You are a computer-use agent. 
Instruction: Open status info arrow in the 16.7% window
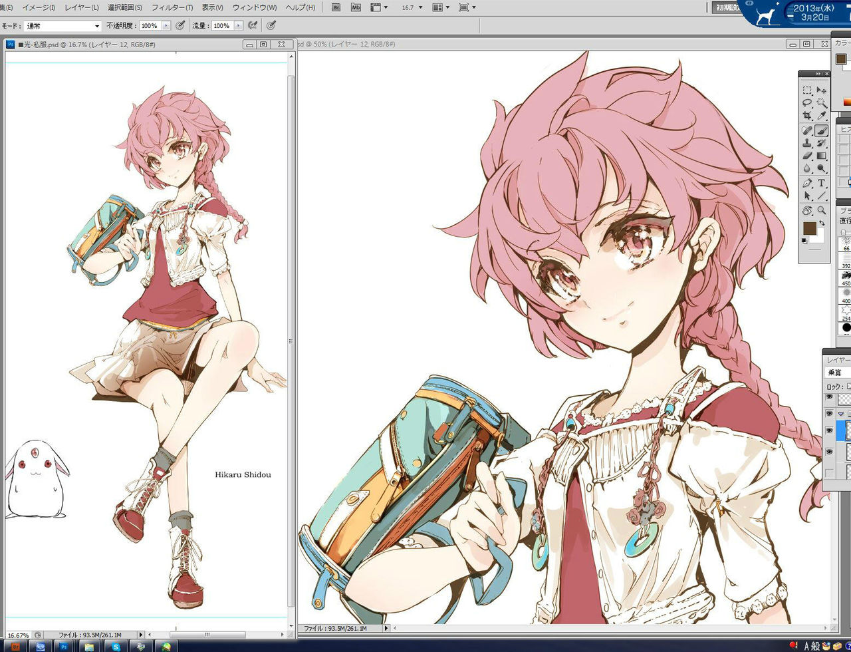point(140,635)
